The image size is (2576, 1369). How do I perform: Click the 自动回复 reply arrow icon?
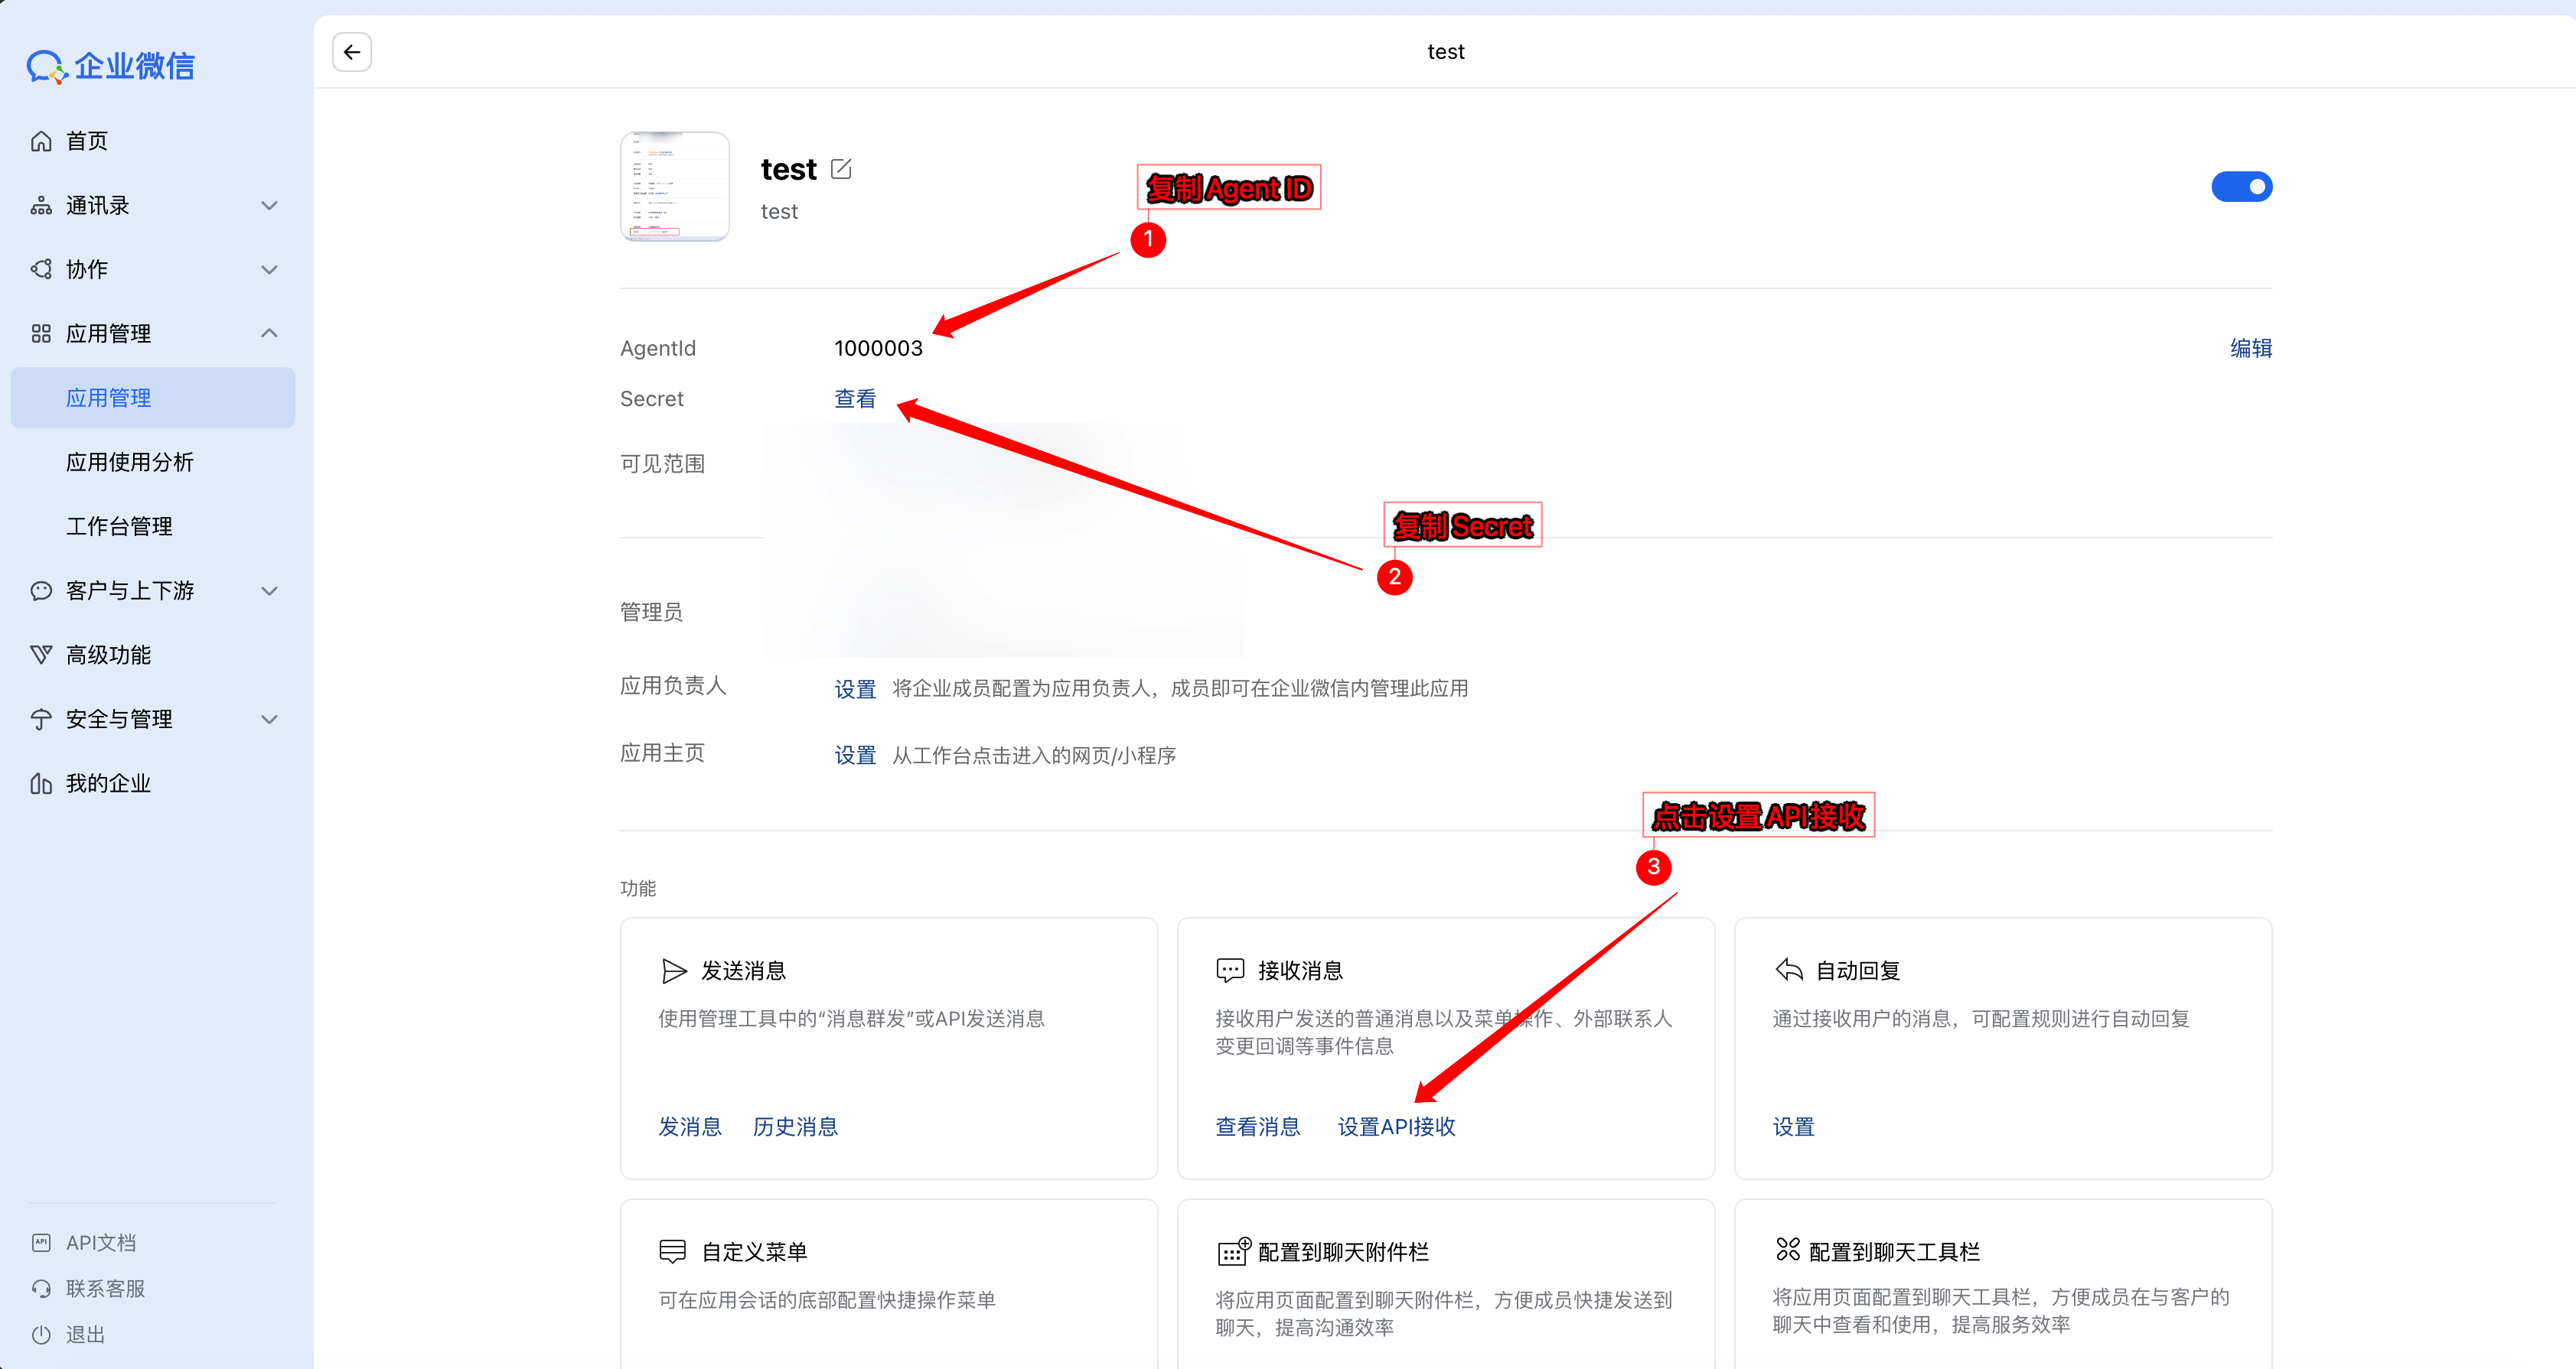[1789, 969]
